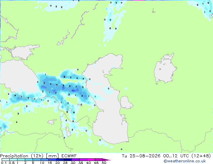Click the 30–35 mm purple legend swatch
The image size is (213, 164).
[x=76, y=160]
